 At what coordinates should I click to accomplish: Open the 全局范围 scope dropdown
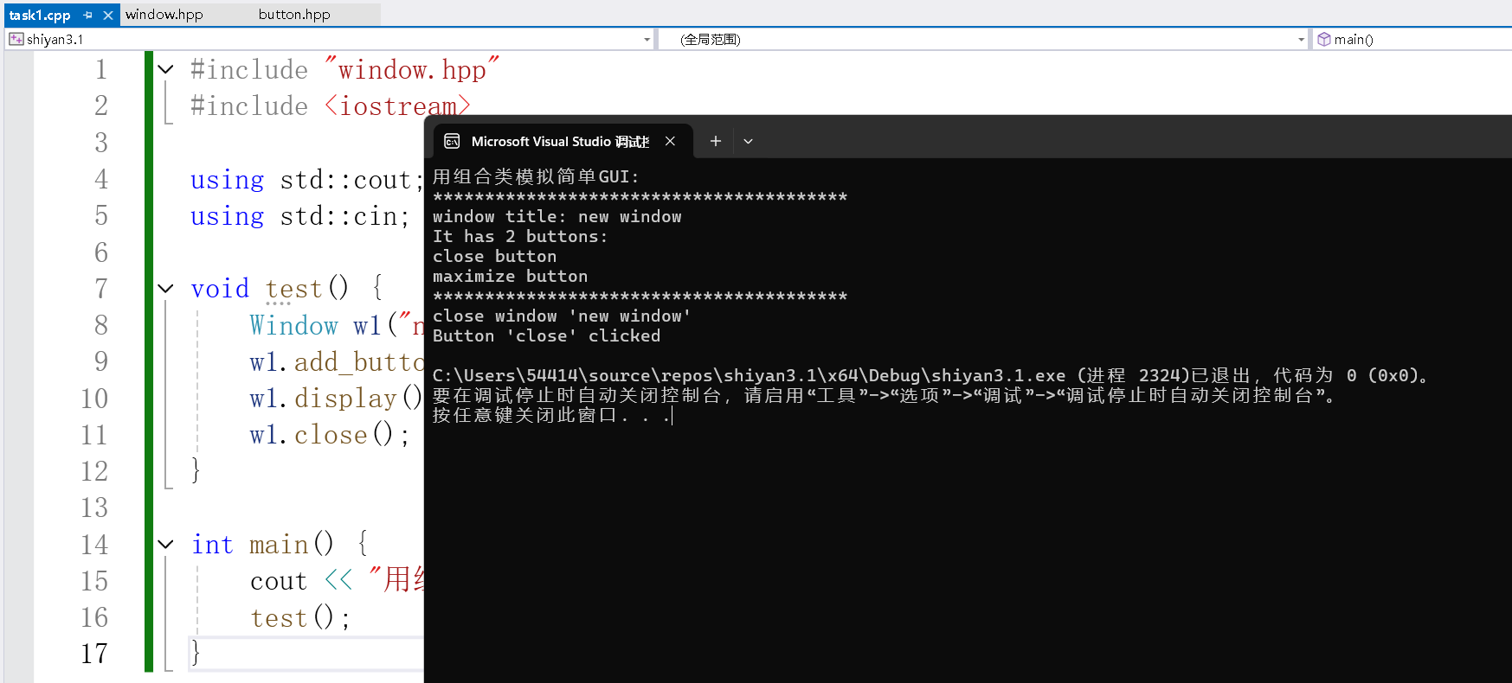click(x=1301, y=40)
